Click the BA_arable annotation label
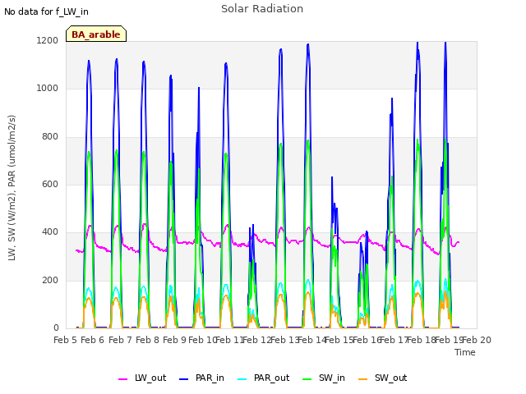526x394 pixels. point(96,34)
